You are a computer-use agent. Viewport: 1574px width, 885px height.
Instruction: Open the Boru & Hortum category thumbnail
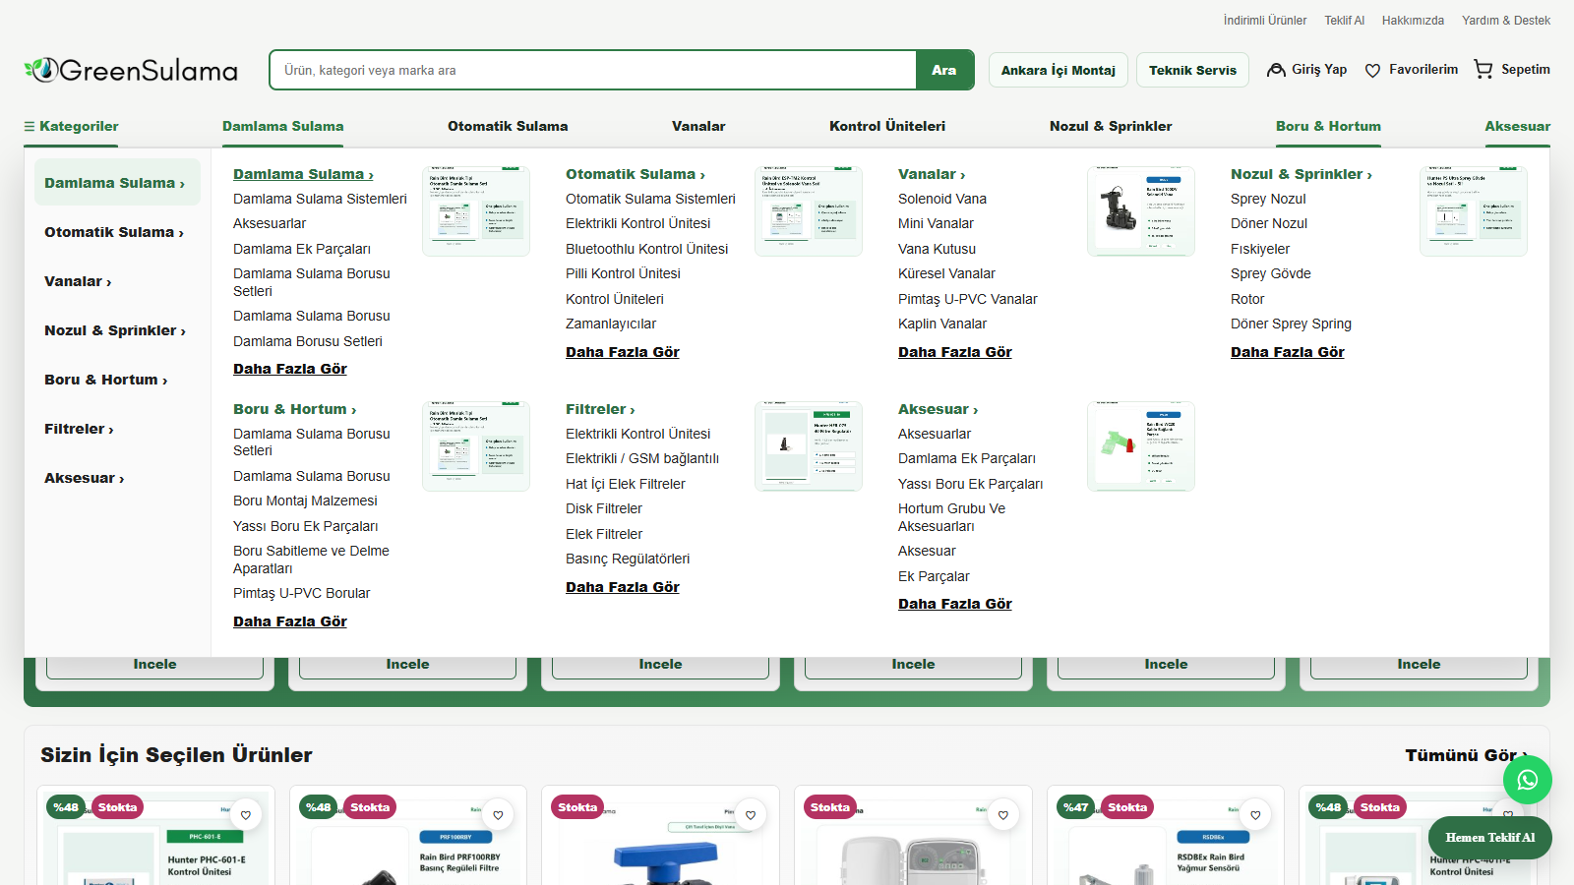pyautogui.click(x=476, y=446)
